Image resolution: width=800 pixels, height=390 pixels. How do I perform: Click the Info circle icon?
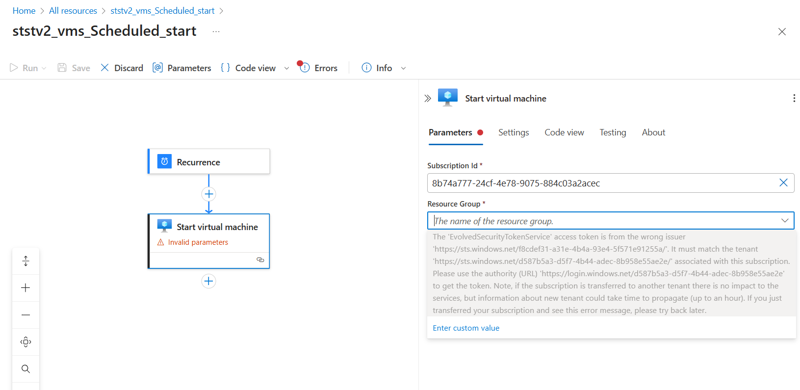coord(366,68)
